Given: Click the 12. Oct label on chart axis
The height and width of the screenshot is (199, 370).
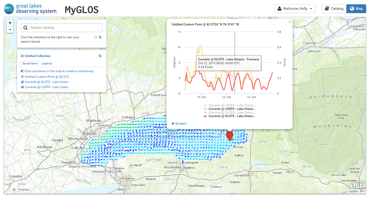Looking at the screenshot, I should pos(227,97).
